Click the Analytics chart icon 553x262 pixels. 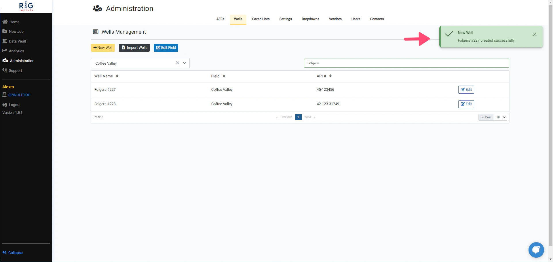[5, 51]
